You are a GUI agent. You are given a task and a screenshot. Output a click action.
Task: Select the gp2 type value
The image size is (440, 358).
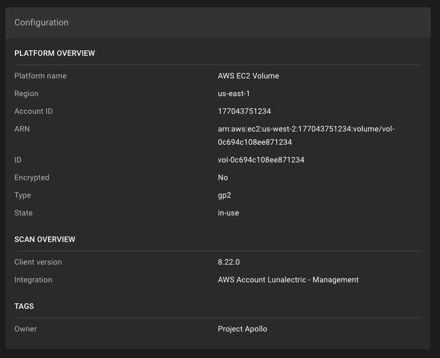[x=224, y=196]
